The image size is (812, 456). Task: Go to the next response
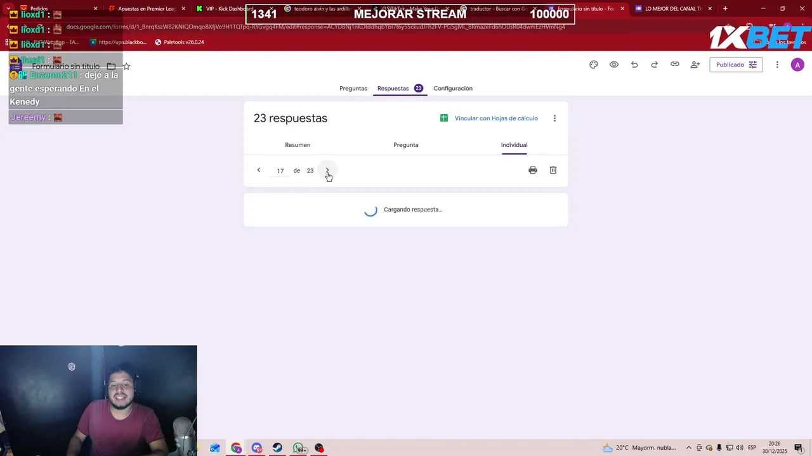327,170
